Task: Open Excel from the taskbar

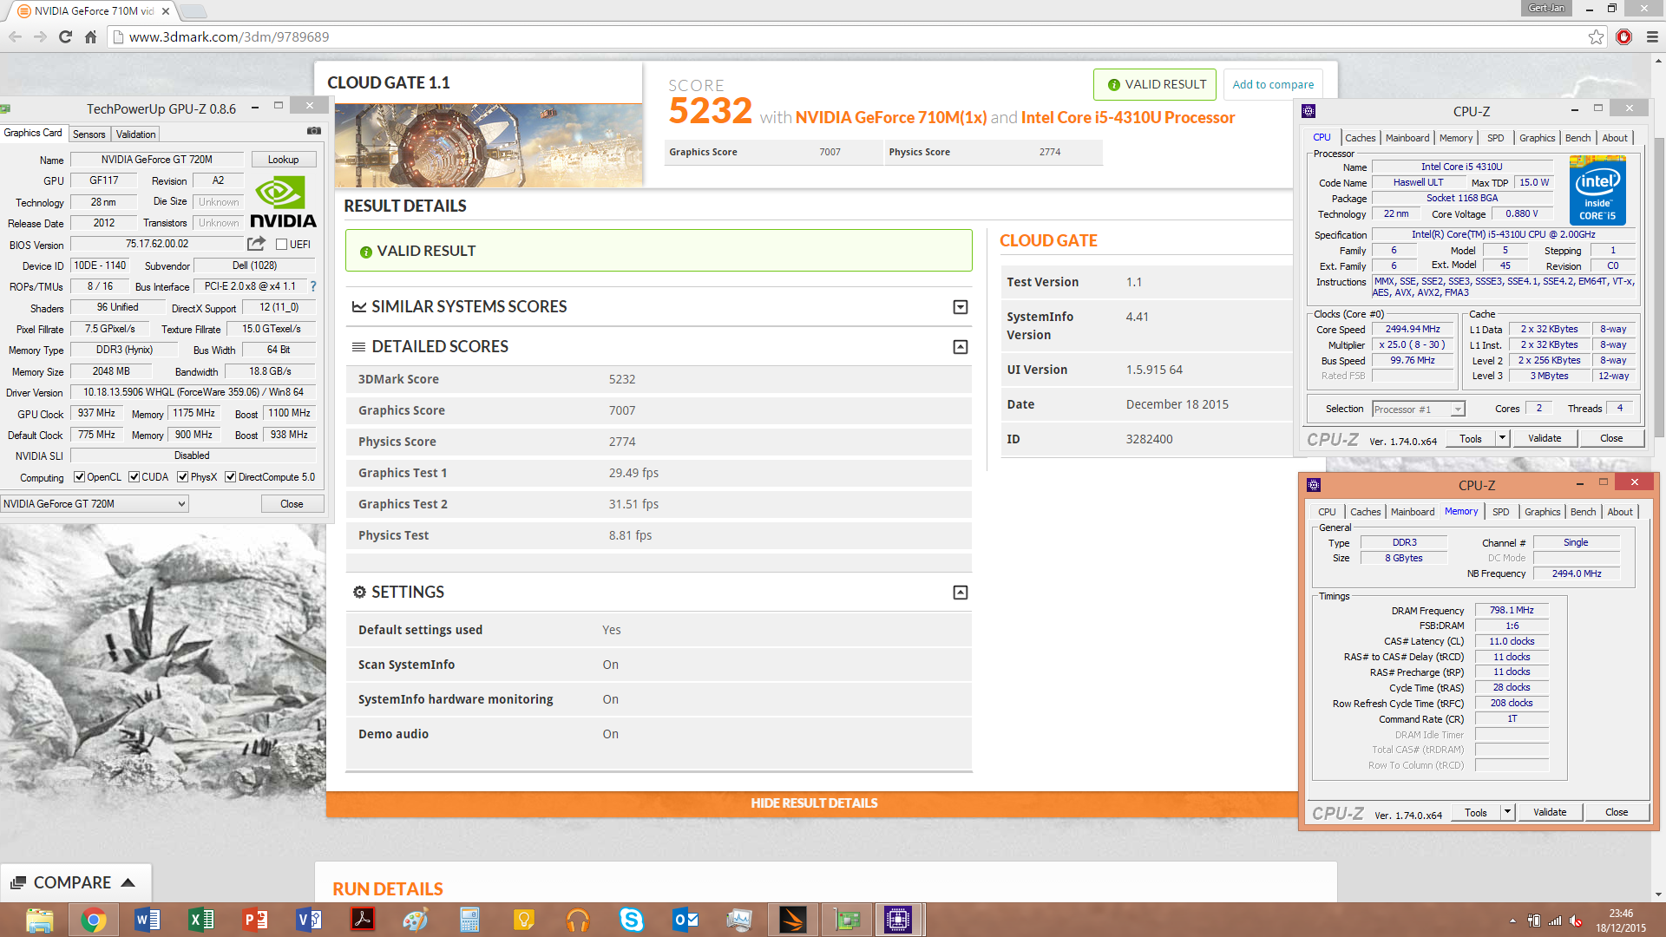Action: coord(201,920)
